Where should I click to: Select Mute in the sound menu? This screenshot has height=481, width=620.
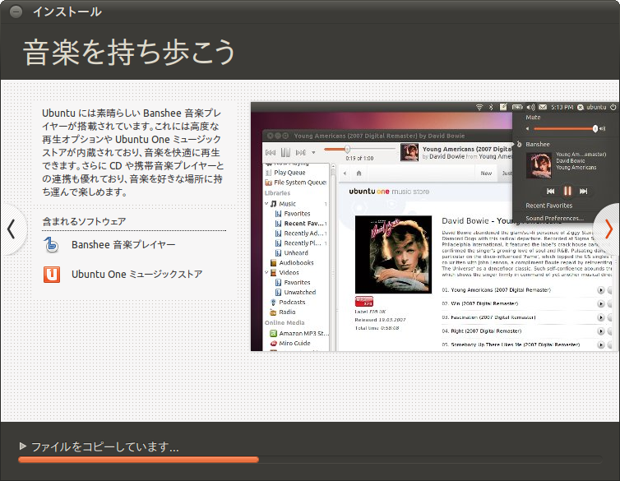pyautogui.click(x=533, y=118)
